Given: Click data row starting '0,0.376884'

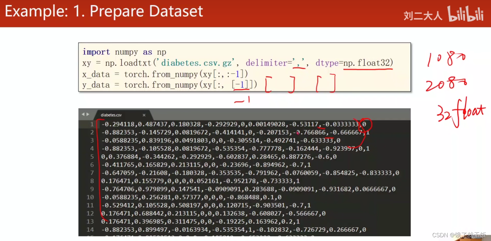Looking at the screenshot, I should coord(219,156).
